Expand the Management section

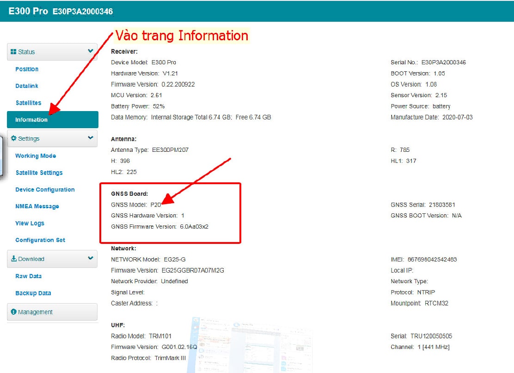52,311
